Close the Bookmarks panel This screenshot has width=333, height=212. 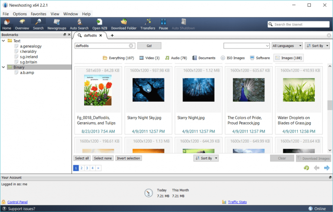69,34
